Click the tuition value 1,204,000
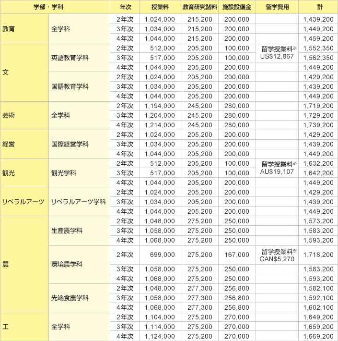 coord(161,115)
